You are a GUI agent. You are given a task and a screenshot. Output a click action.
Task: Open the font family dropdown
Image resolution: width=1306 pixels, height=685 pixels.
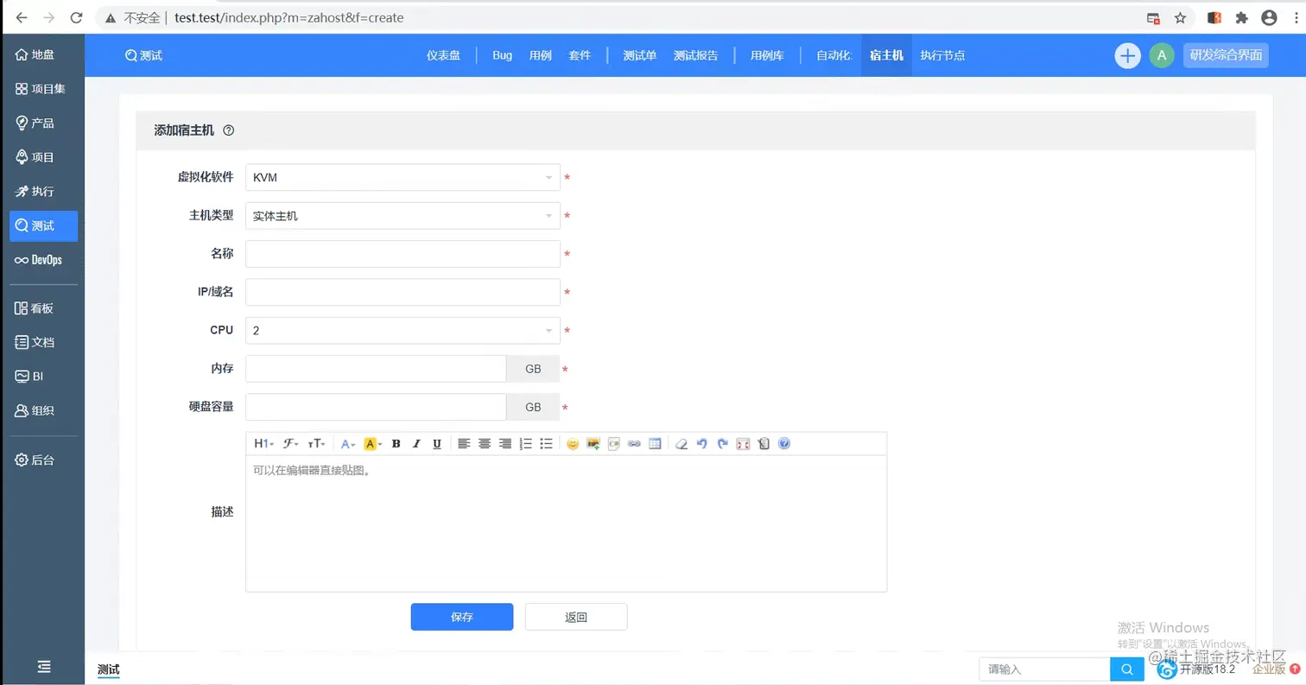click(291, 444)
